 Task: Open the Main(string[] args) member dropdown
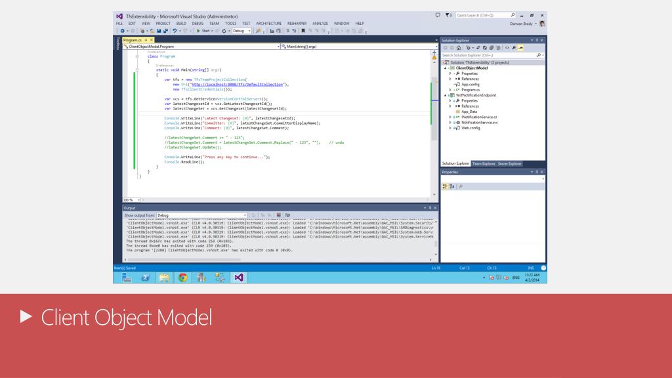pos(359,47)
